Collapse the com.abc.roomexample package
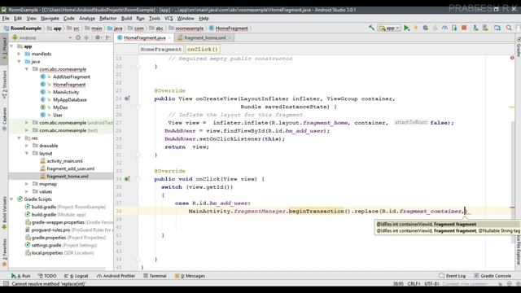The height and width of the screenshot is (293, 521). [27, 69]
